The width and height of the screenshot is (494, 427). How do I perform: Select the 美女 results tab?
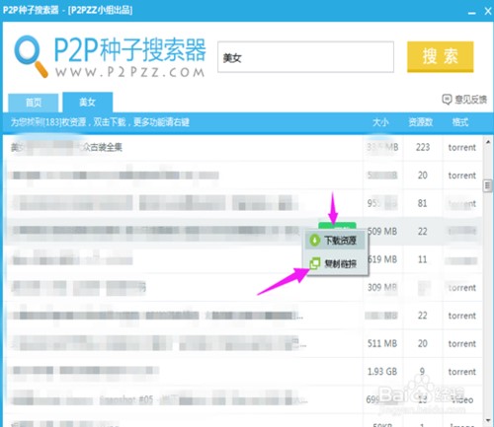pyautogui.click(x=88, y=102)
